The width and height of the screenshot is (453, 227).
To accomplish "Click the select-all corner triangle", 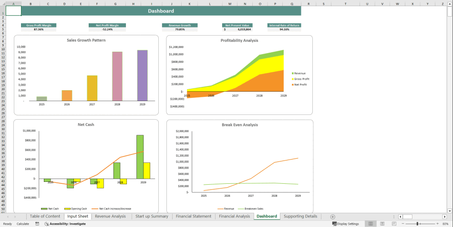I will (3, 4).
